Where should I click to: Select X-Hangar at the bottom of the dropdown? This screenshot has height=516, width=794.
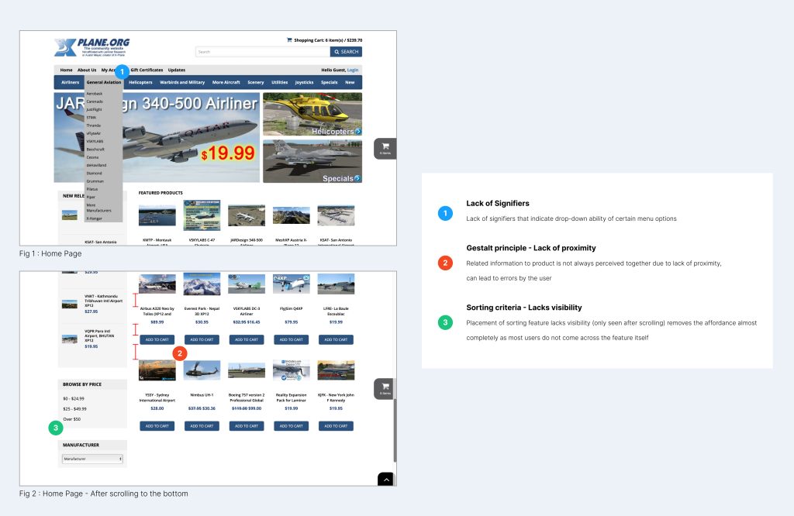coord(94,218)
